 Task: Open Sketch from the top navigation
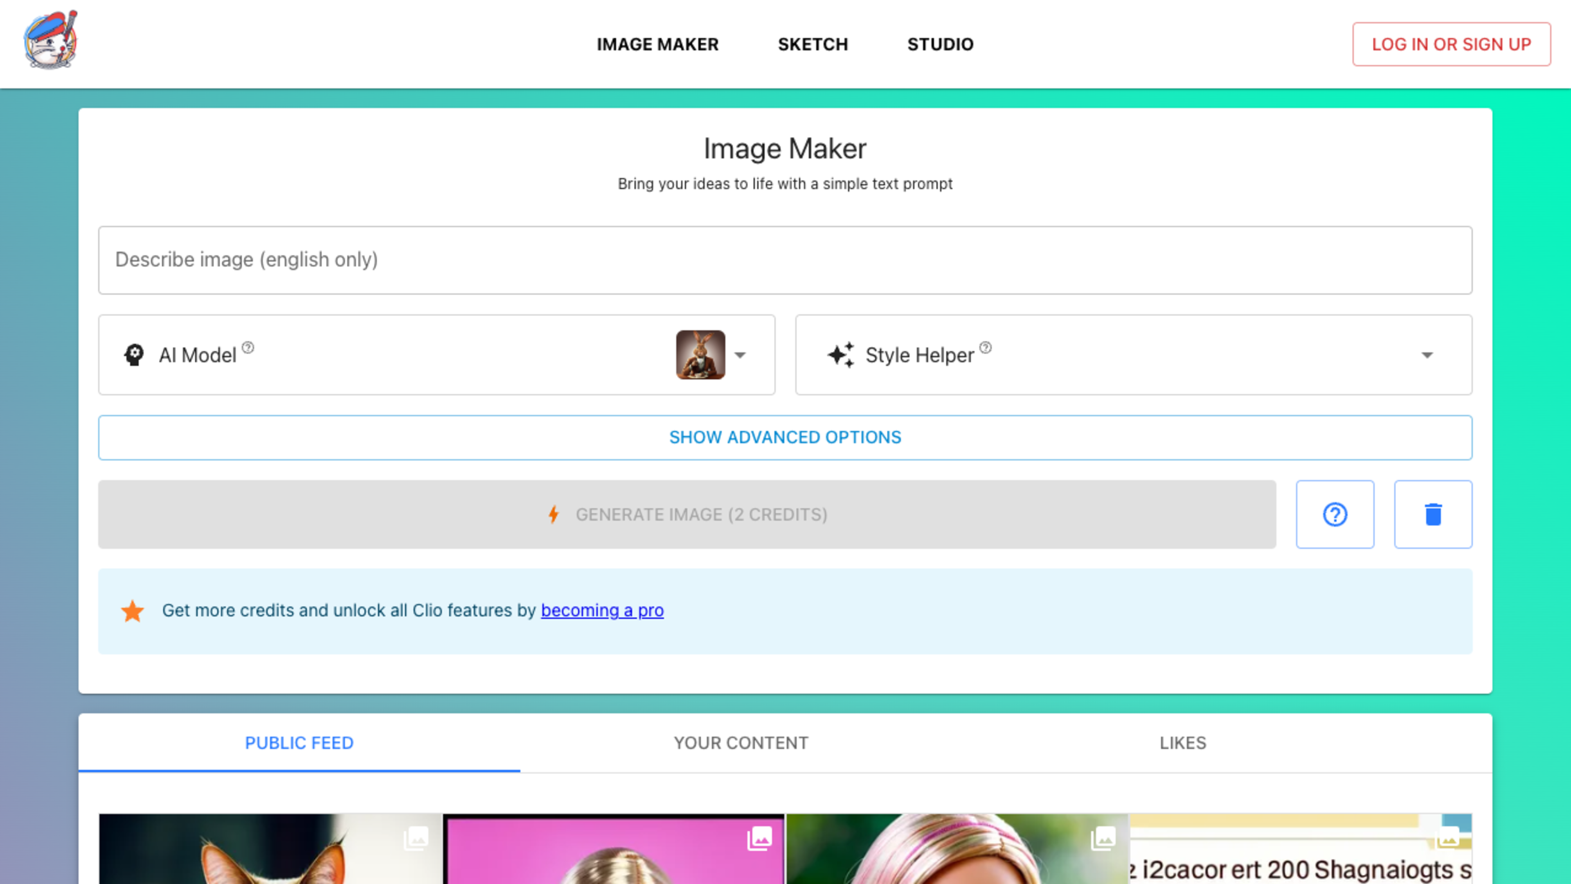click(x=813, y=44)
